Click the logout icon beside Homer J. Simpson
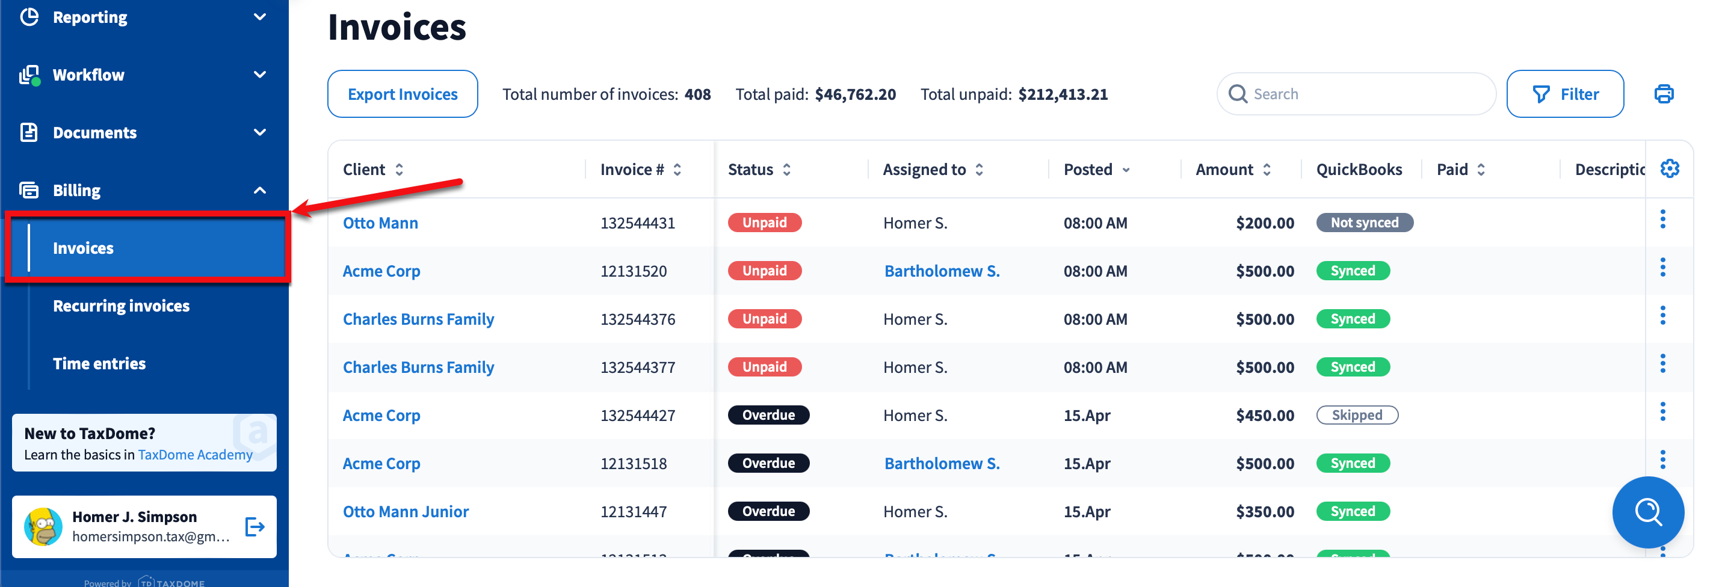The image size is (1722, 587). pyautogui.click(x=255, y=527)
